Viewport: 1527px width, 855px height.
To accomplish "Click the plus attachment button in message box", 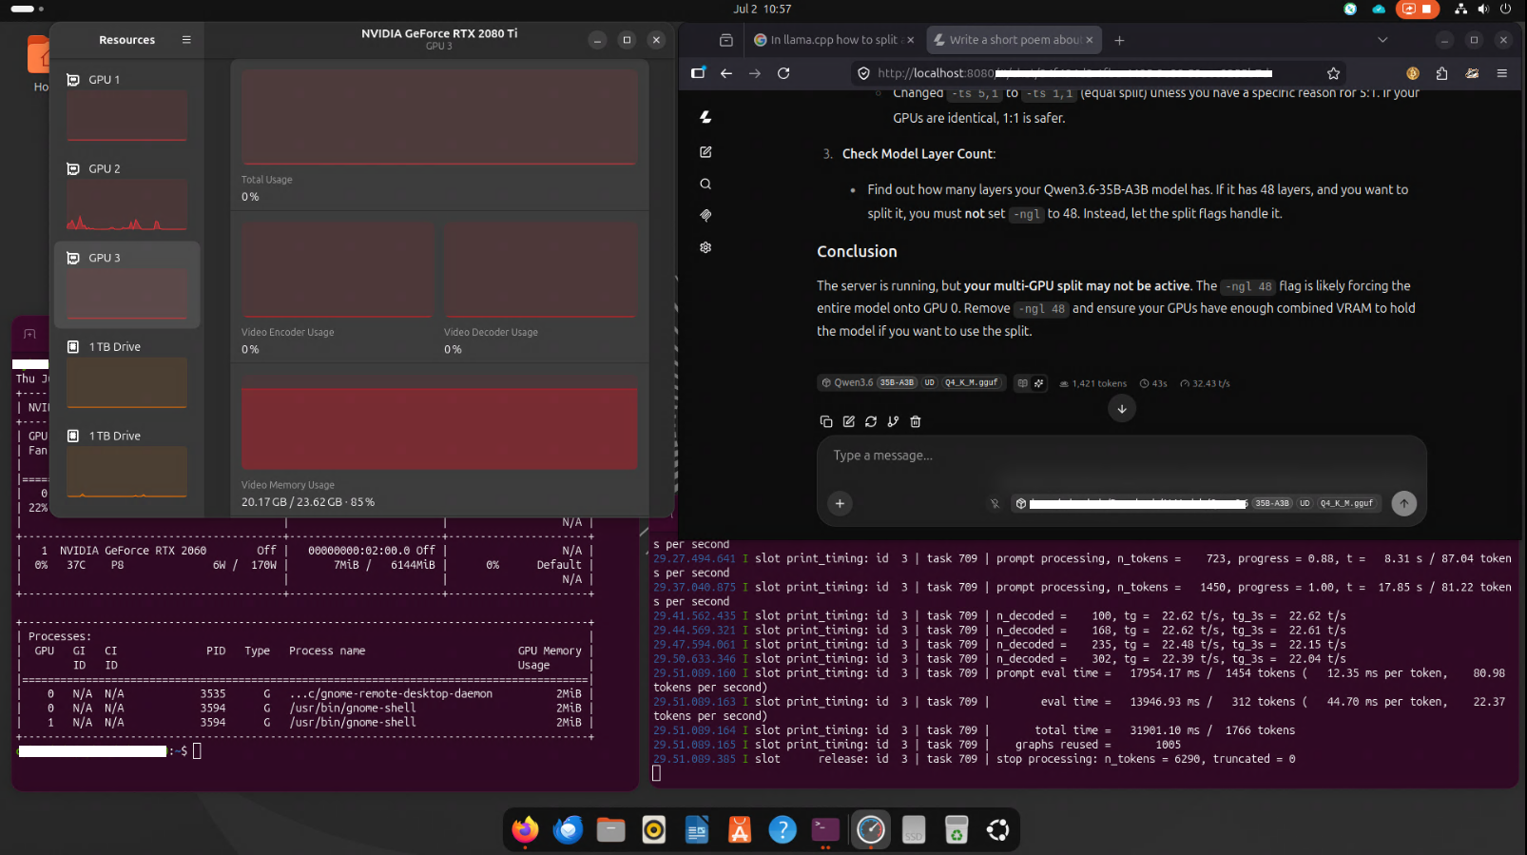I will point(840,503).
